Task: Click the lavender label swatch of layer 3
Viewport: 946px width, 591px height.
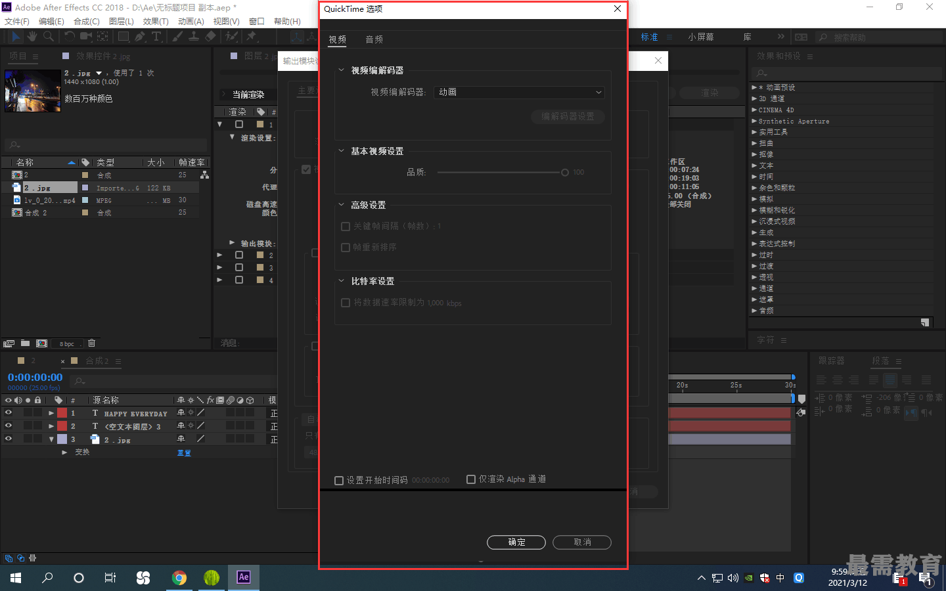Action: [62, 439]
